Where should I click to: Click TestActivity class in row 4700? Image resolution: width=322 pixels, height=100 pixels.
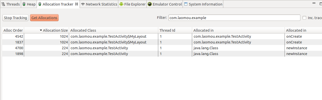(99, 48)
